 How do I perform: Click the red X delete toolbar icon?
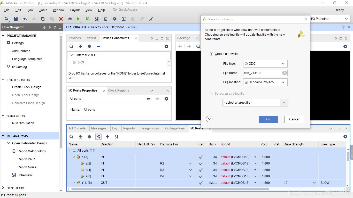(x=61, y=19)
